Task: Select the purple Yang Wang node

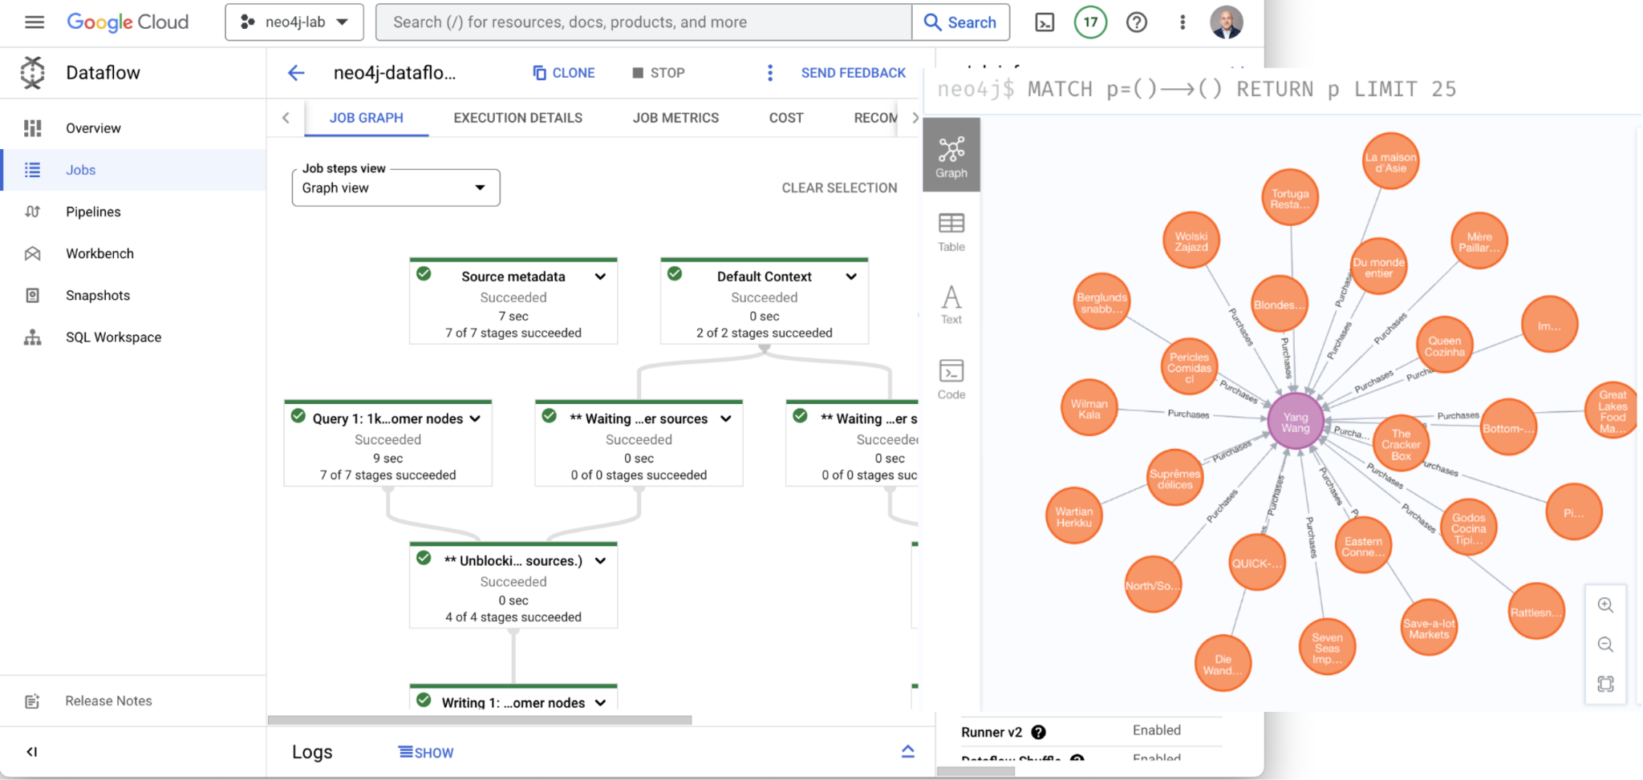Action: (1295, 420)
